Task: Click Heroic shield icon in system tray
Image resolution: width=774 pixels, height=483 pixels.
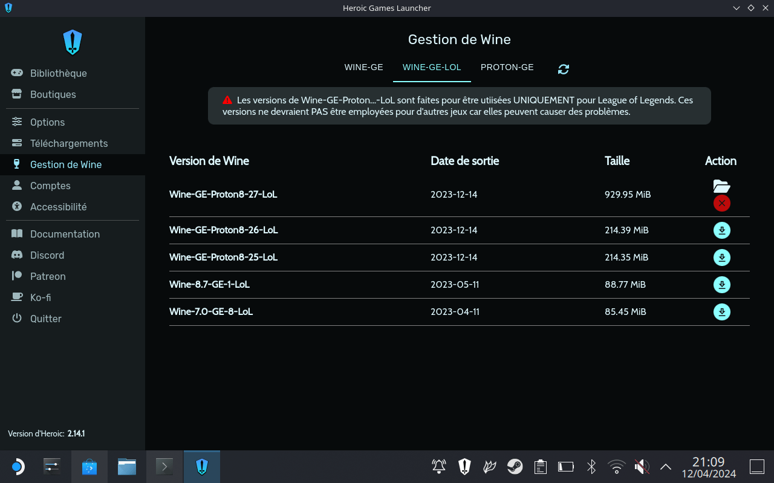Action: (464, 467)
